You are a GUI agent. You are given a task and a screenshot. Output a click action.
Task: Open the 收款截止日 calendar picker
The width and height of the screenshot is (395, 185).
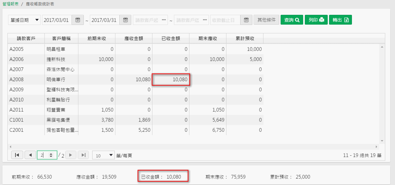(x=246, y=20)
